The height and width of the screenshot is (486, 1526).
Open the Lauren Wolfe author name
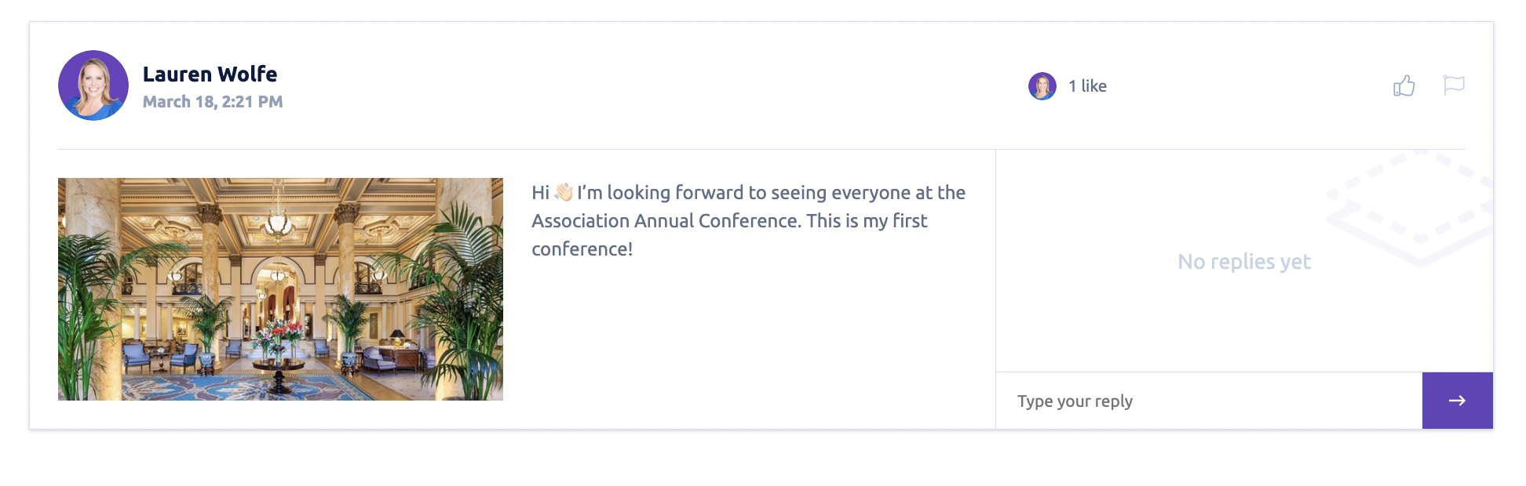click(210, 74)
